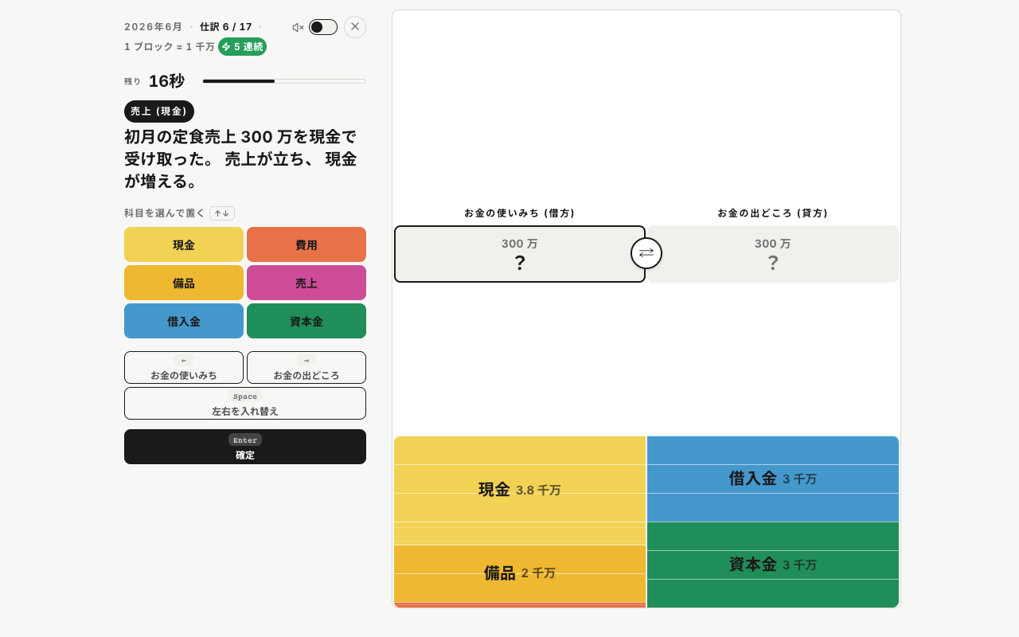Click the 16秒 countdown text
This screenshot has height=637, width=1019.
pos(166,81)
